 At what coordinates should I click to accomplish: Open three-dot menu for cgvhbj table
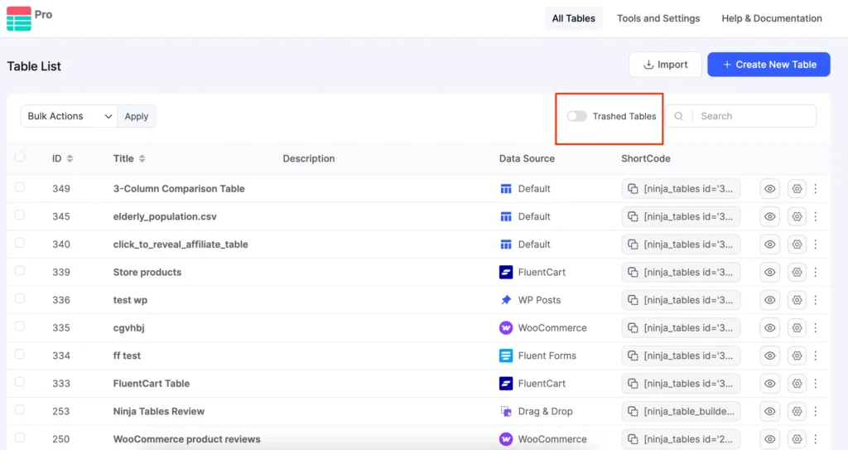(816, 328)
